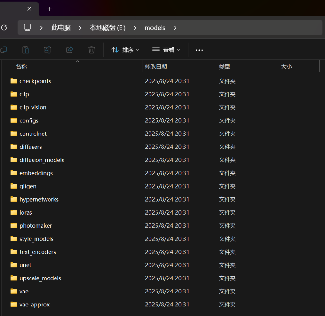This screenshot has height=316, width=325.
Task: Open the three-dot more options menu
Action: point(199,50)
